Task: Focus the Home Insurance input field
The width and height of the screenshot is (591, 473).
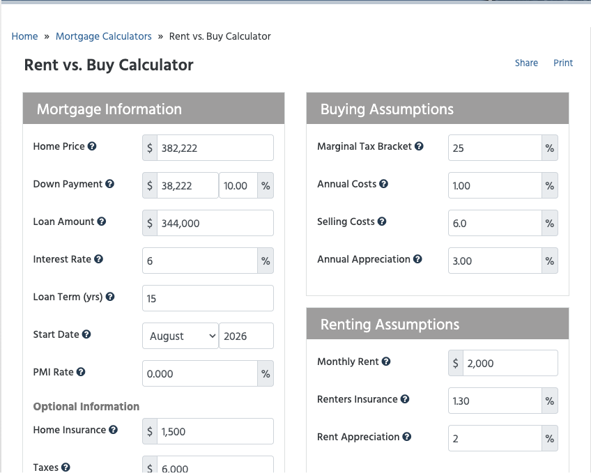Action: [215, 431]
